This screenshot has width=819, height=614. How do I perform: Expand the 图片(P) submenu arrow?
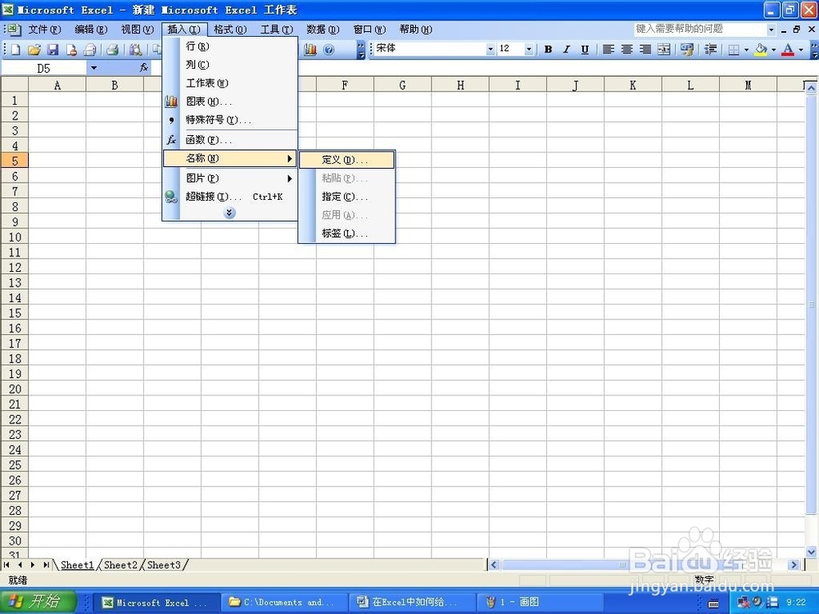(x=289, y=178)
